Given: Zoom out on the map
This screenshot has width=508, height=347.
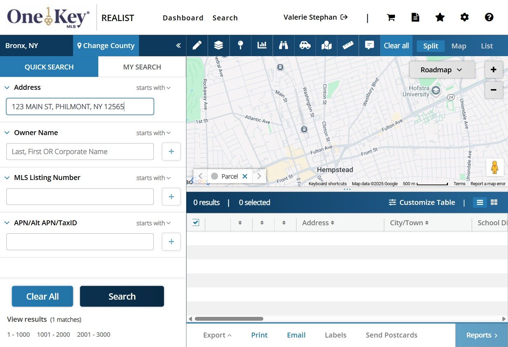Looking at the screenshot, I should tap(493, 90).
